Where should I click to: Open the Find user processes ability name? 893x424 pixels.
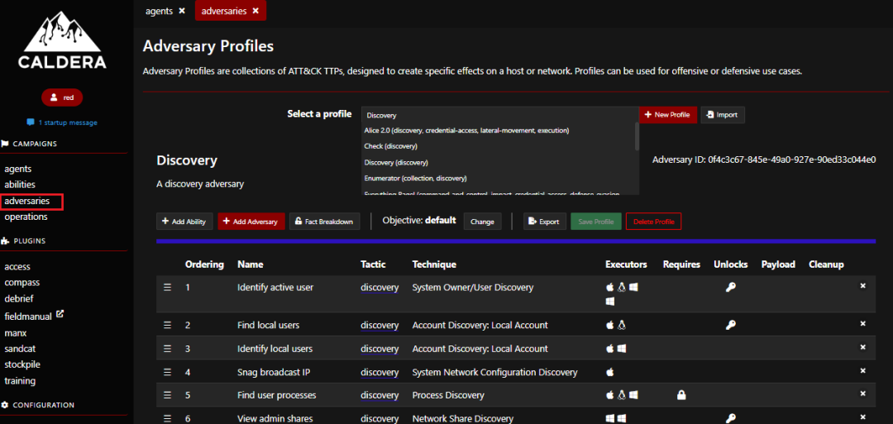click(x=277, y=395)
